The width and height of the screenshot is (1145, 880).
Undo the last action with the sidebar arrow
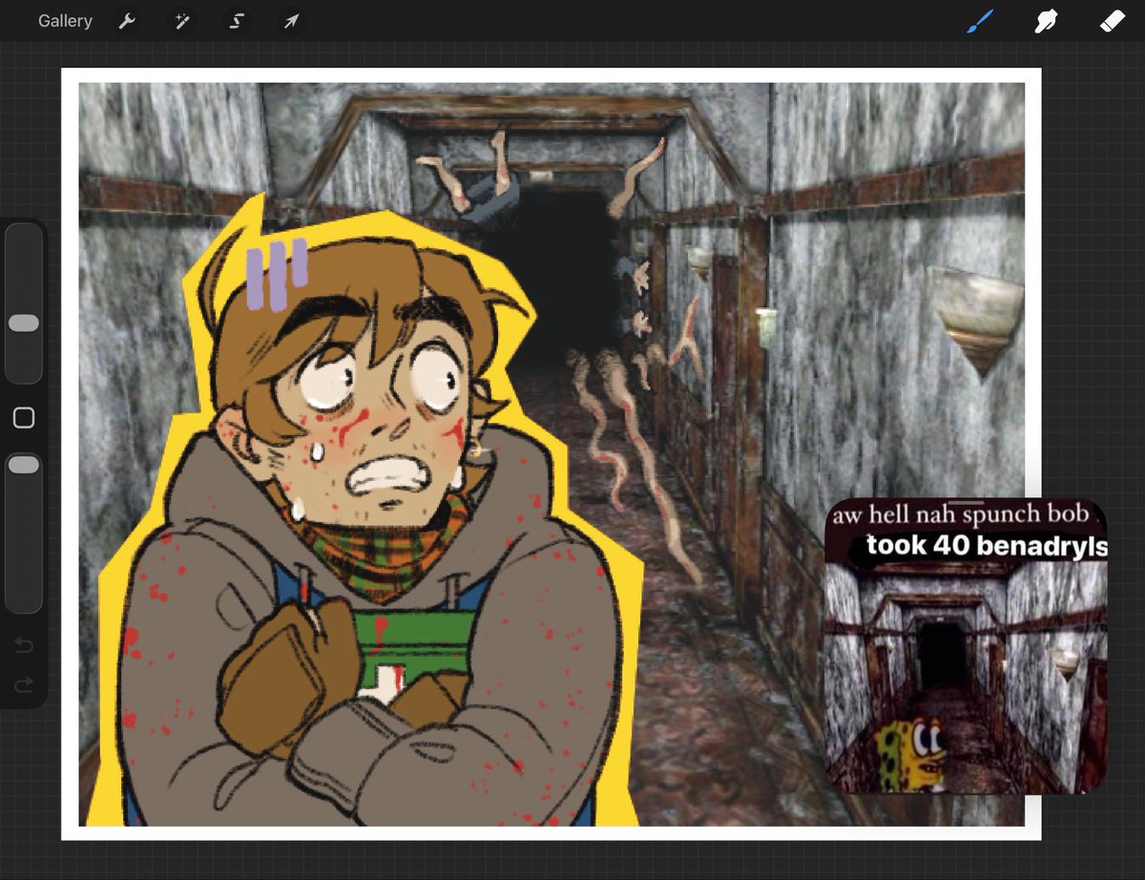(24, 646)
